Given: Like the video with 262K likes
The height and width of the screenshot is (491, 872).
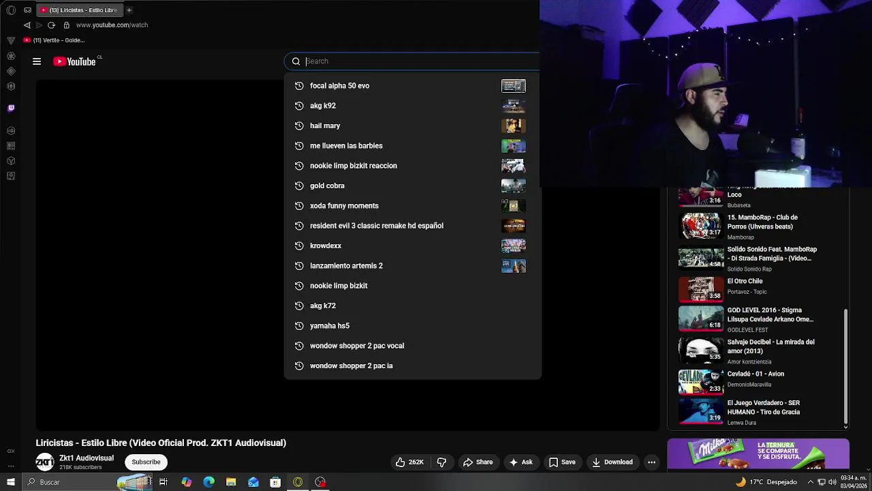Looking at the screenshot, I should (x=409, y=462).
